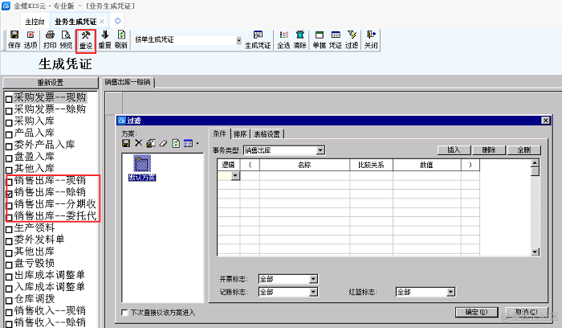Click the 保存 (Save) toolbar icon
Viewport: 562px width, 328px height.
click(14, 39)
